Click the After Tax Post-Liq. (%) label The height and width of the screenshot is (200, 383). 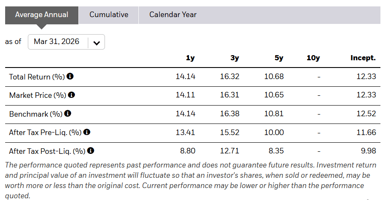point(47,151)
